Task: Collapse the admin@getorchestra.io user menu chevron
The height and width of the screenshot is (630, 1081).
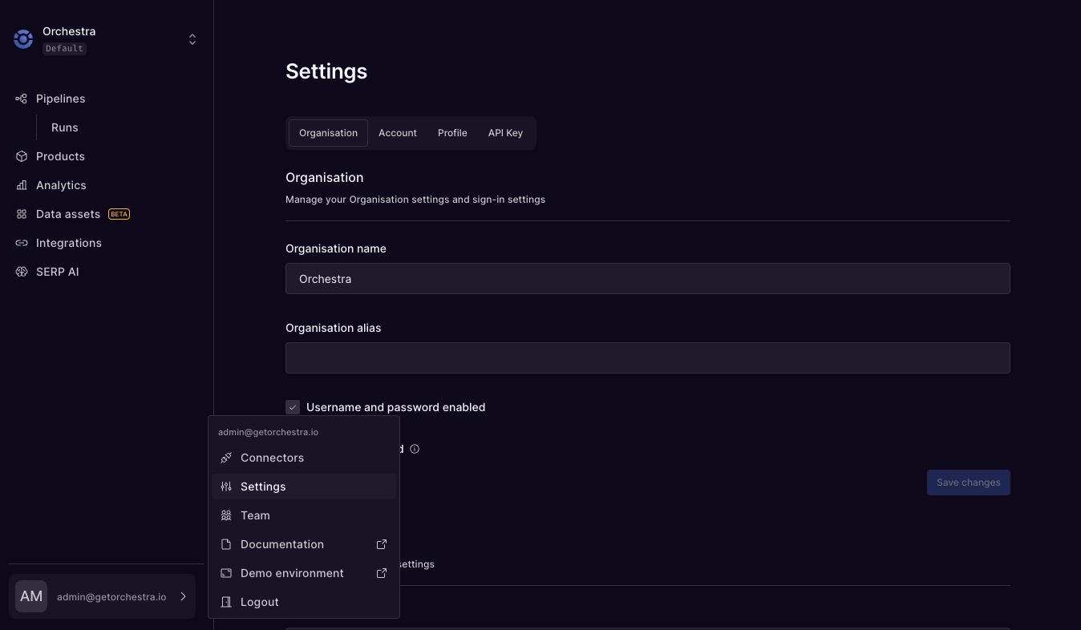Action: coord(184,596)
